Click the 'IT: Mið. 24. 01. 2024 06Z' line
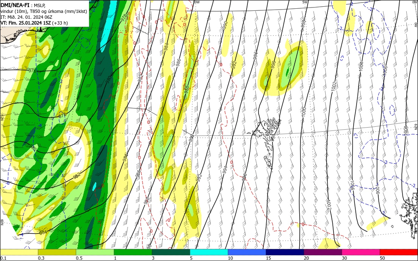 click(26, 17)
